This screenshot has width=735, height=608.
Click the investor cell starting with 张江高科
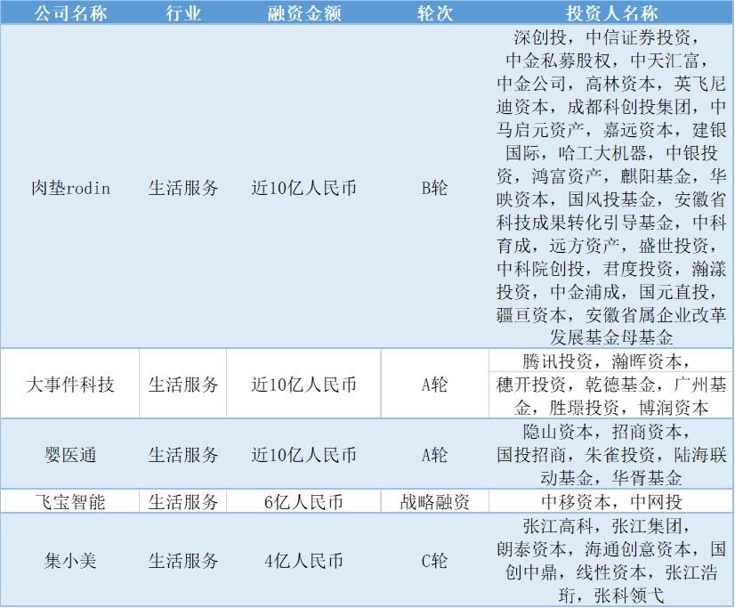(x=611, y=561)
